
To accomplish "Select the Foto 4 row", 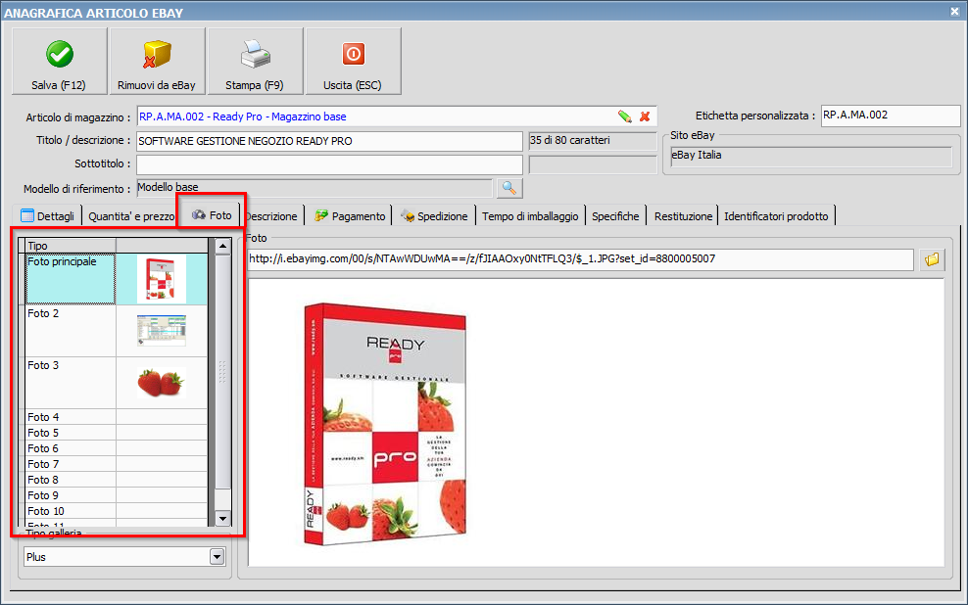I will tap(116, 417).
